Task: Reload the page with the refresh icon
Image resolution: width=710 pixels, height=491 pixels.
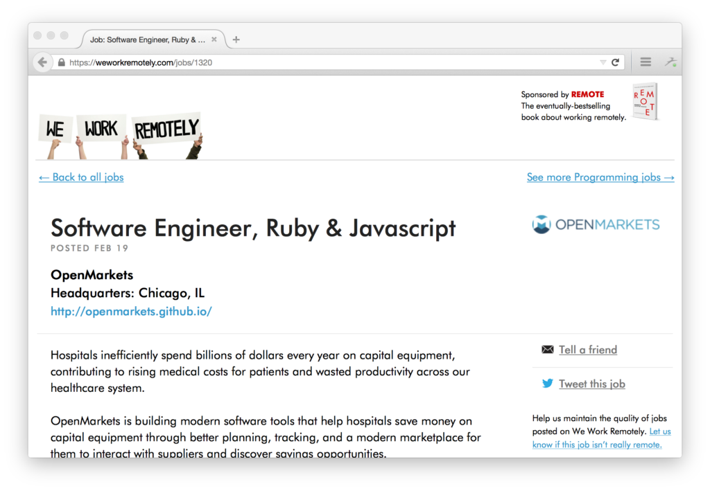Action: pyautogui.click(x=616, y=62)
